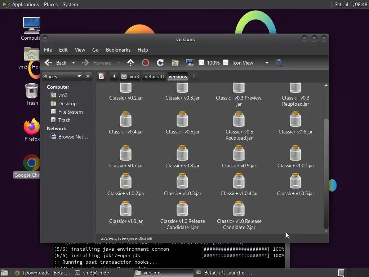Click the file pane vertical scrollbar
The height and width of the screenshot is (277, 369).
pyautogui.click(x=326, y=173)
